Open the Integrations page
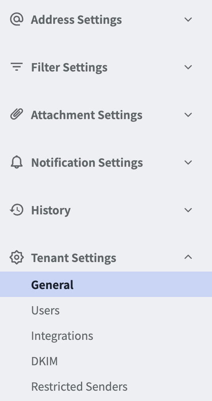 [x=62, y=336]
